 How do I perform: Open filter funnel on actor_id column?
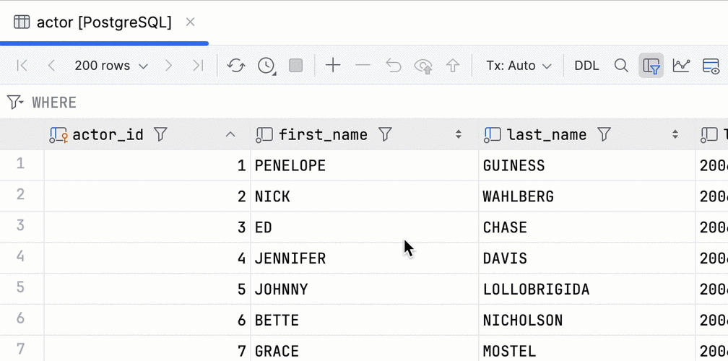[160, 134]
